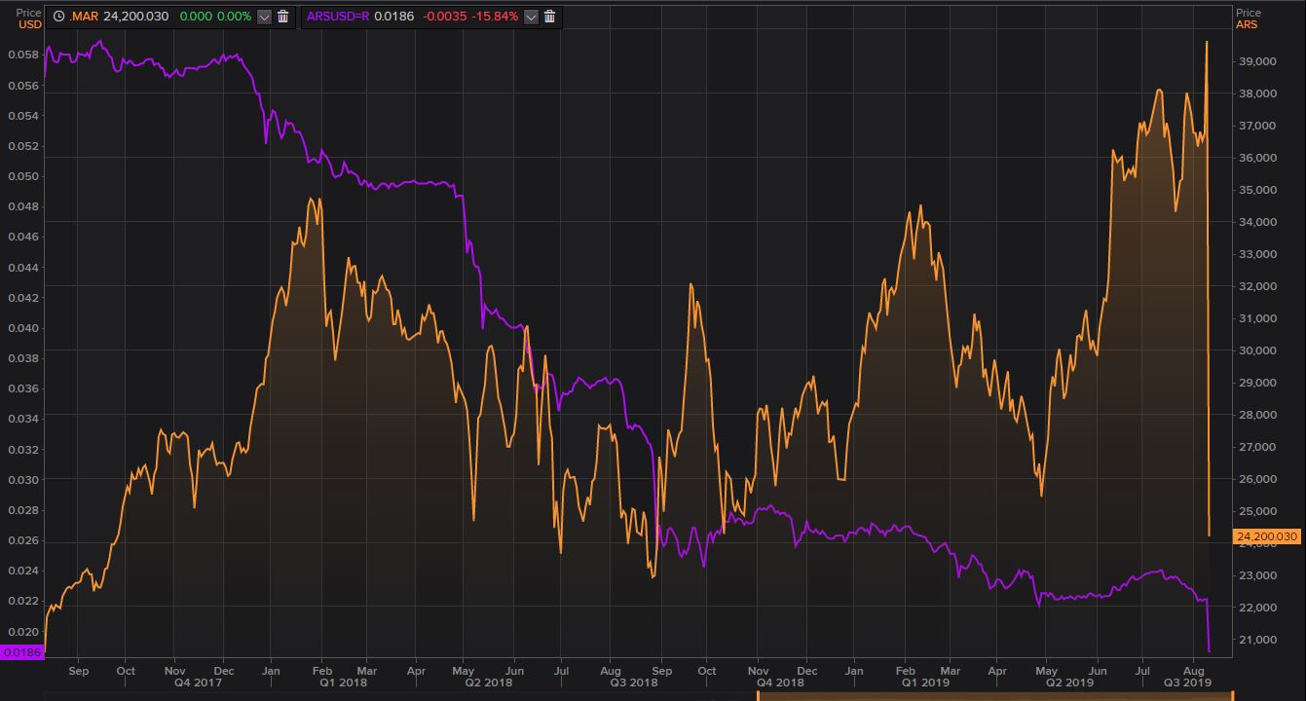Remove ARSUSD=R series using trash icon
This screenshot has width=1306, height=701.
tap(549, 17)
